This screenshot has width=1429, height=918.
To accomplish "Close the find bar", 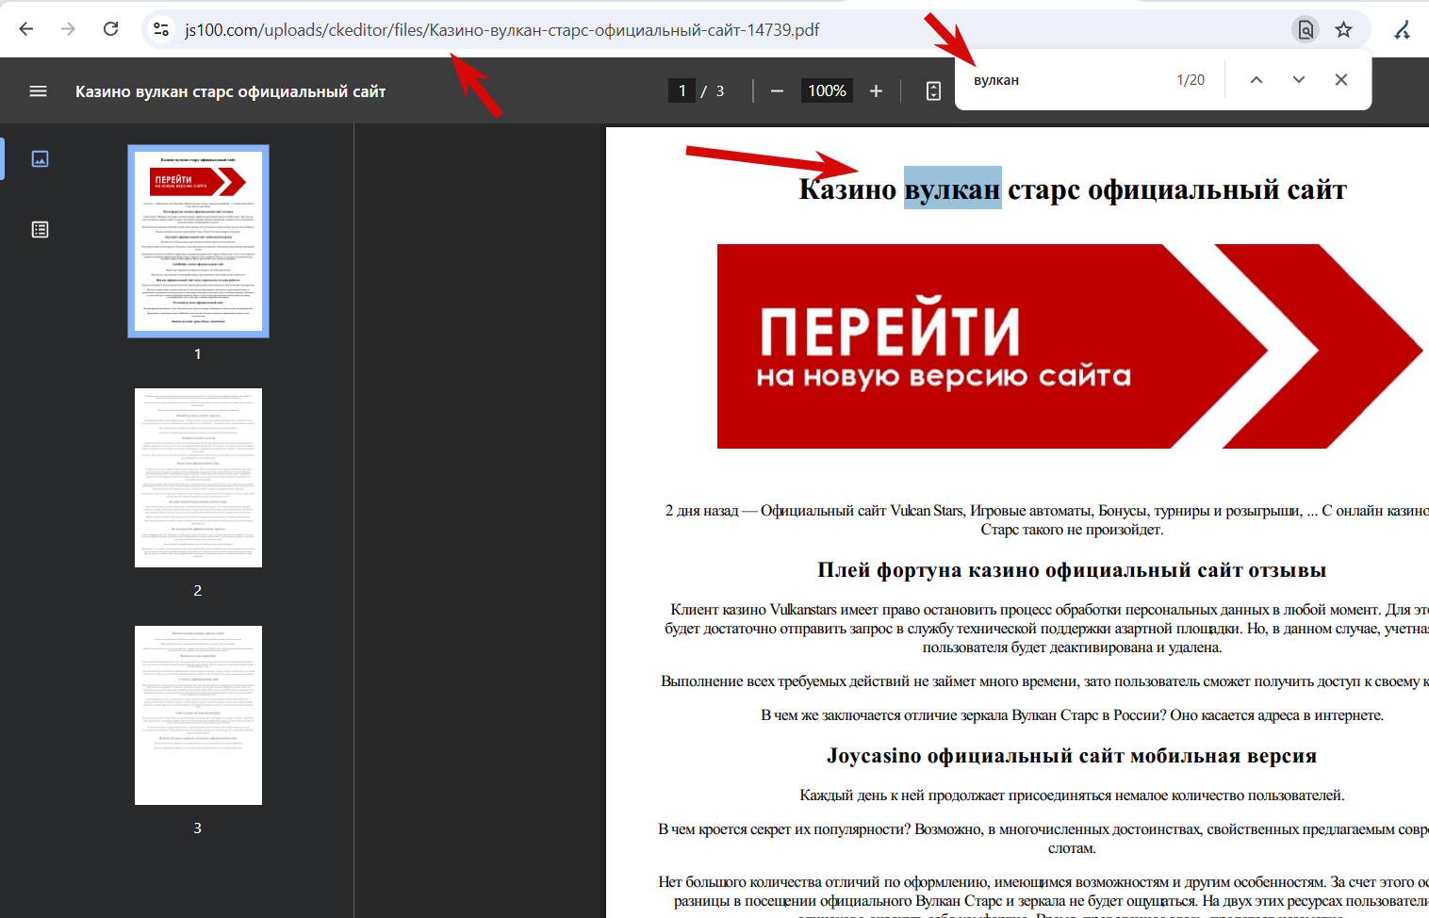I will click(1341, 80).
